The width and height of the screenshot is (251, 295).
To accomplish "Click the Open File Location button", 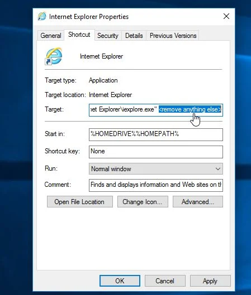I will 80,202.
